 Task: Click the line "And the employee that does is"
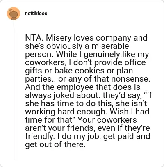click(83, 87)
